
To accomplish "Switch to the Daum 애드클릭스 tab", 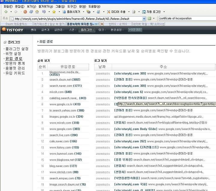I will tap(16, 24).
